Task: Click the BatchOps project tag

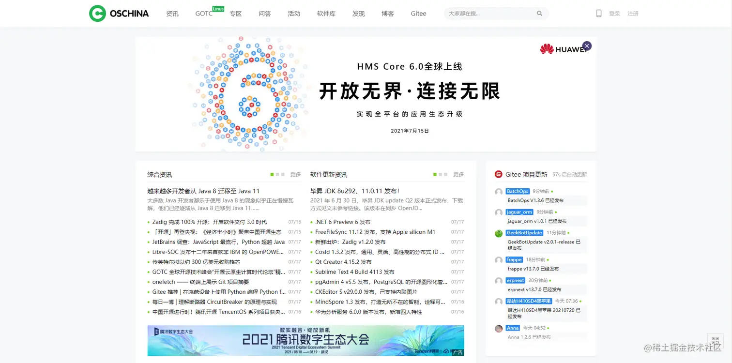Action: click(518, 192)
